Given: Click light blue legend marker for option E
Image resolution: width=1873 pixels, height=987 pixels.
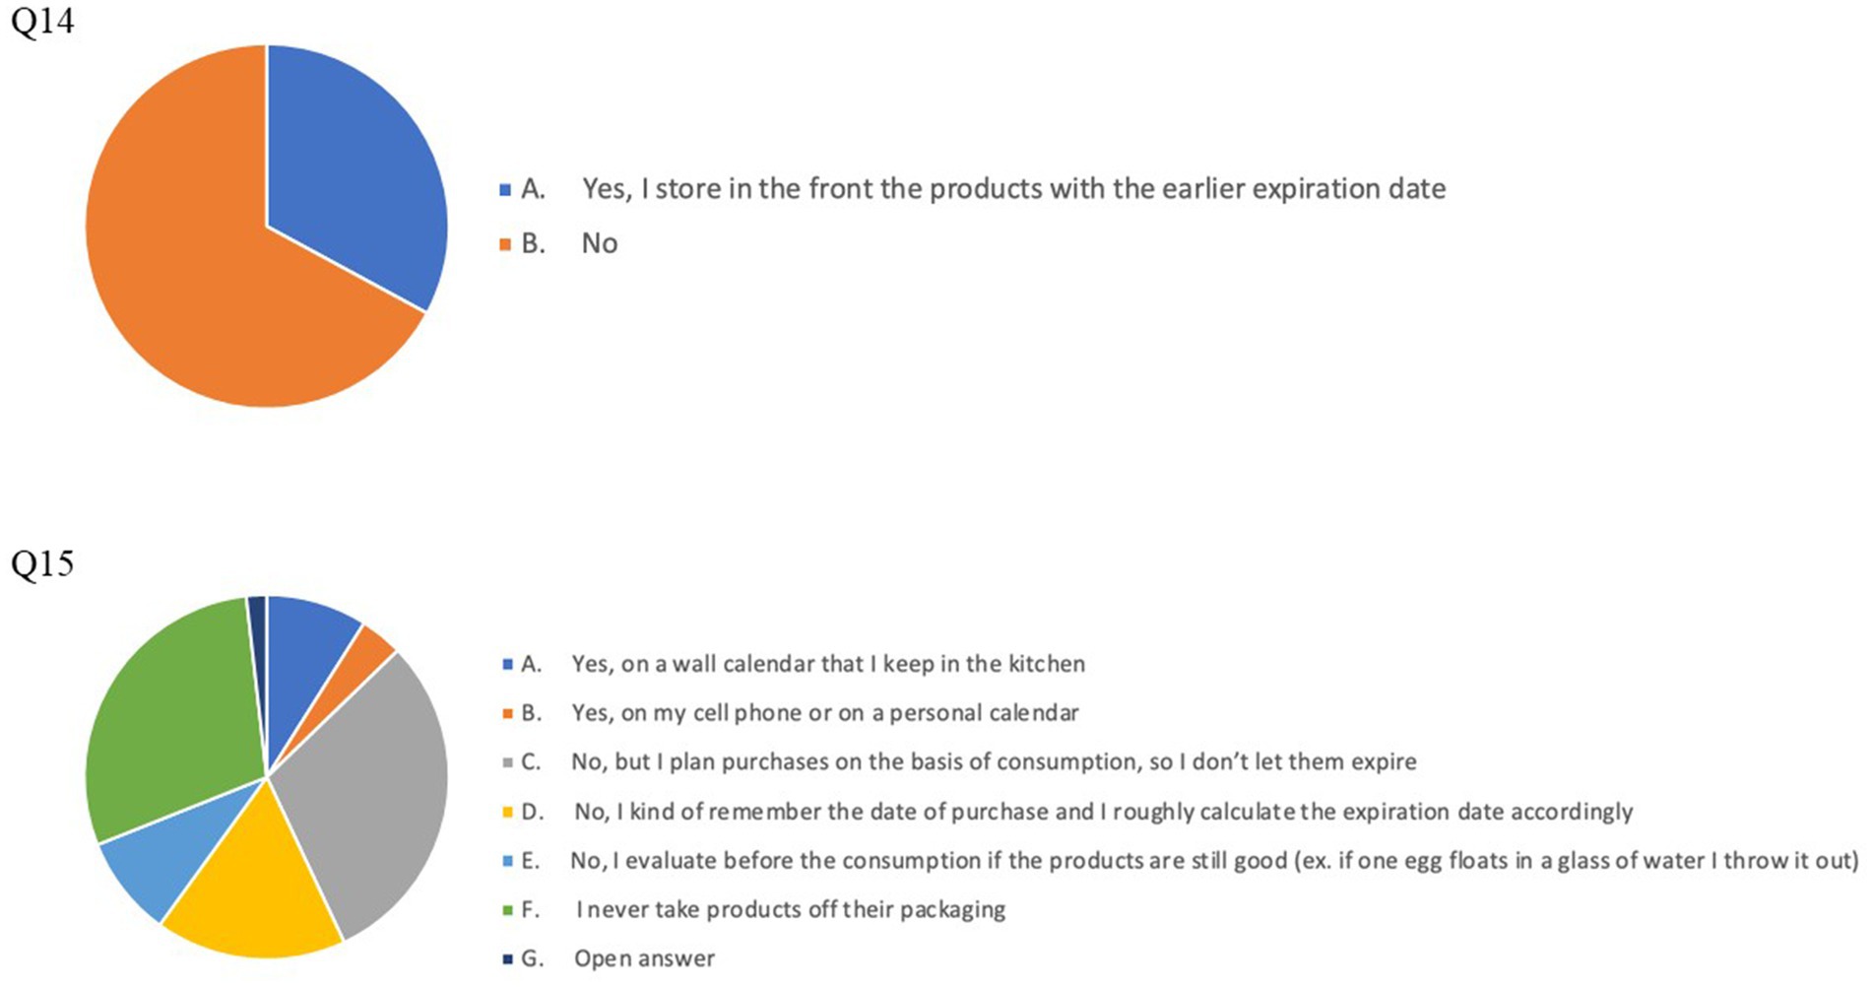Looking at the screenshot, I should point(508,861).
